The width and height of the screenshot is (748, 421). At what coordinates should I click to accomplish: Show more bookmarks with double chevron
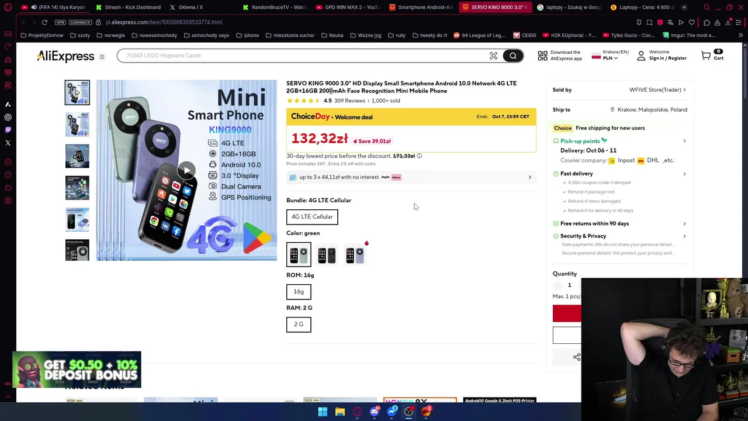pyautogui.click(x=740, y=35)
